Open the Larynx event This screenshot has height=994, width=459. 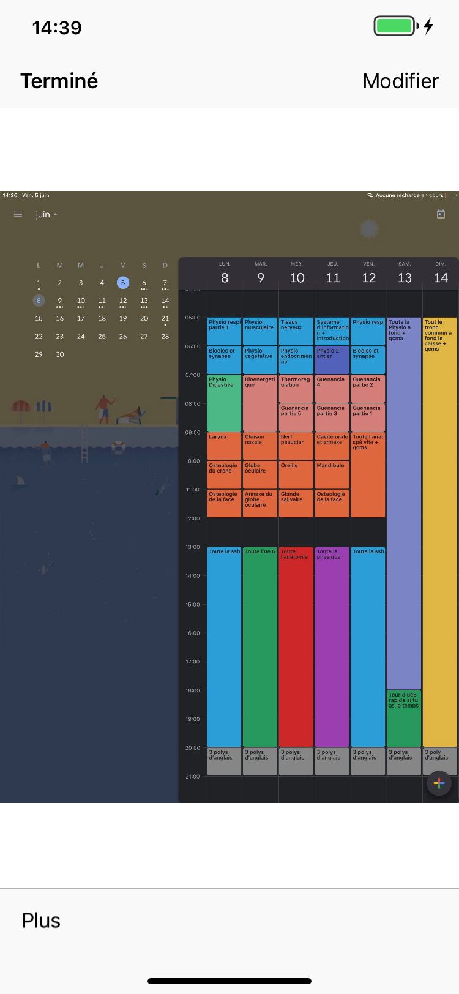(224, 446)
